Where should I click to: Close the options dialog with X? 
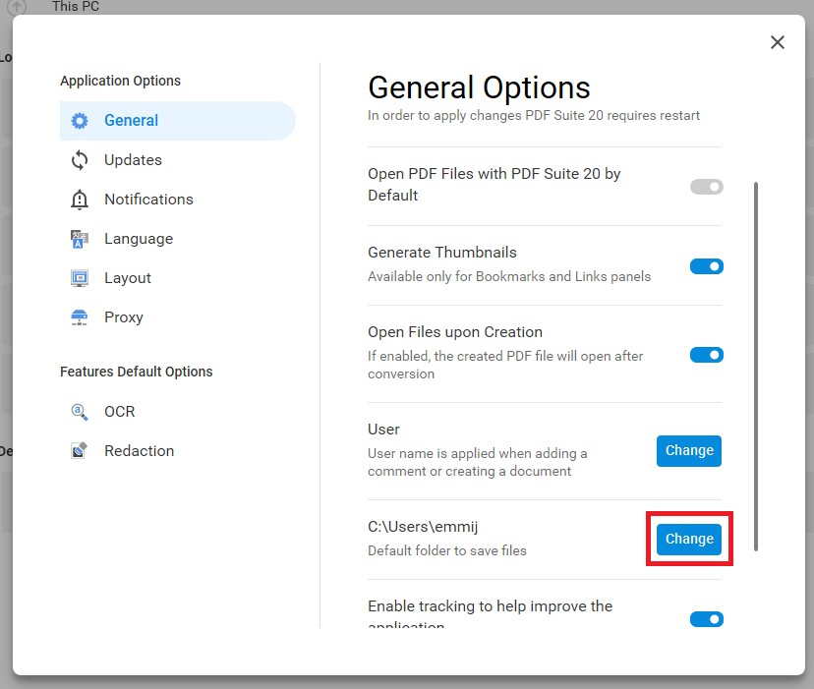pyautogui.click(x=778, y=42)
